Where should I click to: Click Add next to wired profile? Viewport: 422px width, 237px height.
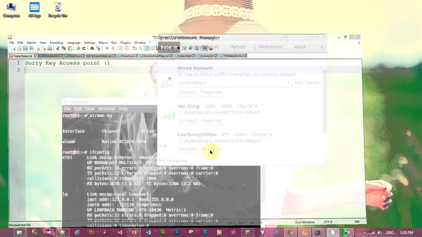298,83
